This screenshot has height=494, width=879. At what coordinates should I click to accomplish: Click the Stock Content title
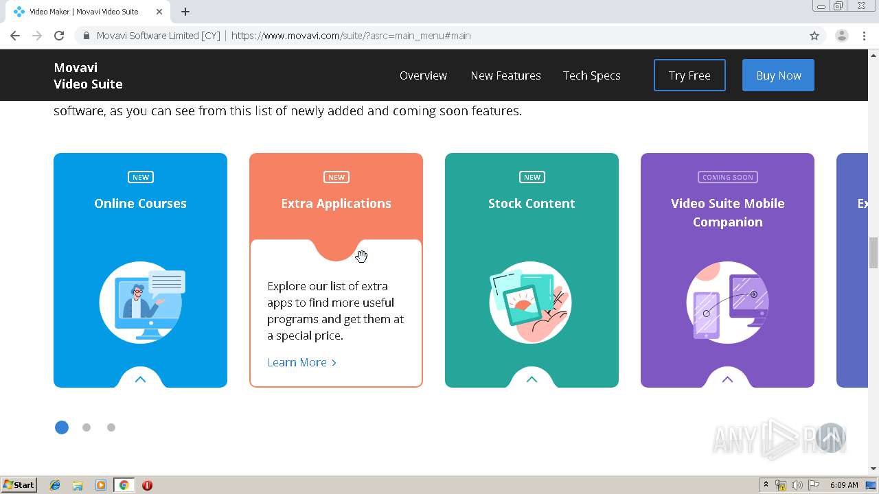click(x=532, y=203)
